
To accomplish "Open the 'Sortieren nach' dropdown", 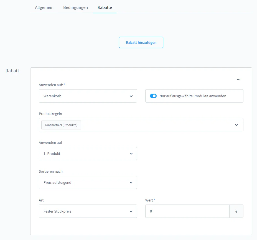I will [88, 183].
